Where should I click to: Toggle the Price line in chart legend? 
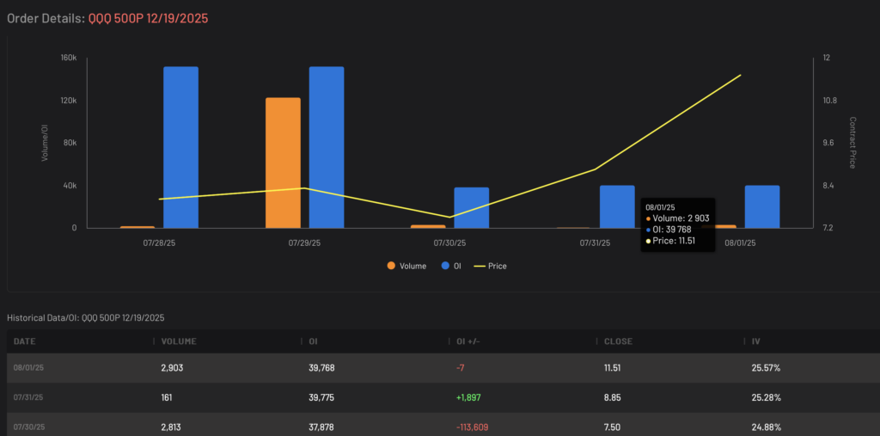491,267
